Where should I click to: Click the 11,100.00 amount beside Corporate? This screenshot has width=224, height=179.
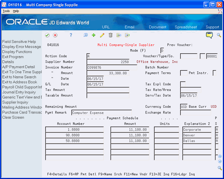point(130,130)
